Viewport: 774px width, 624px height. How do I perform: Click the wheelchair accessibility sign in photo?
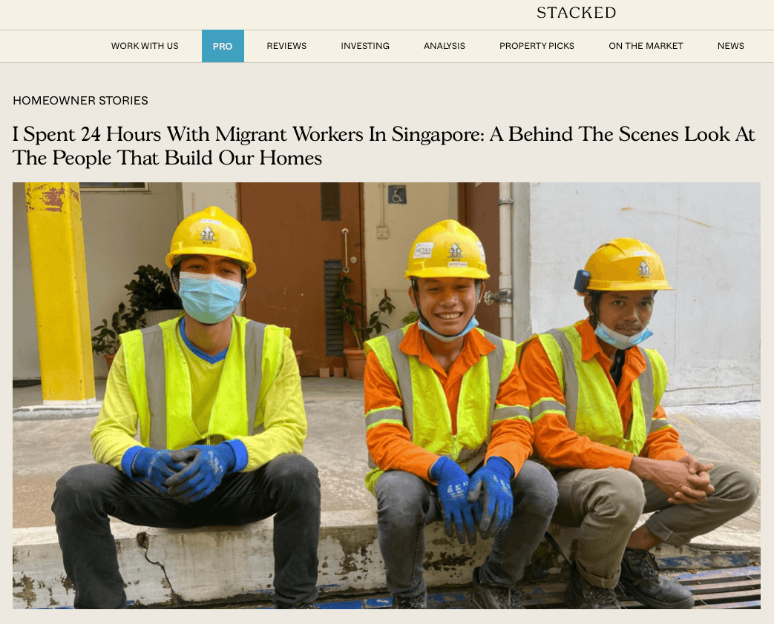point(397,194)
